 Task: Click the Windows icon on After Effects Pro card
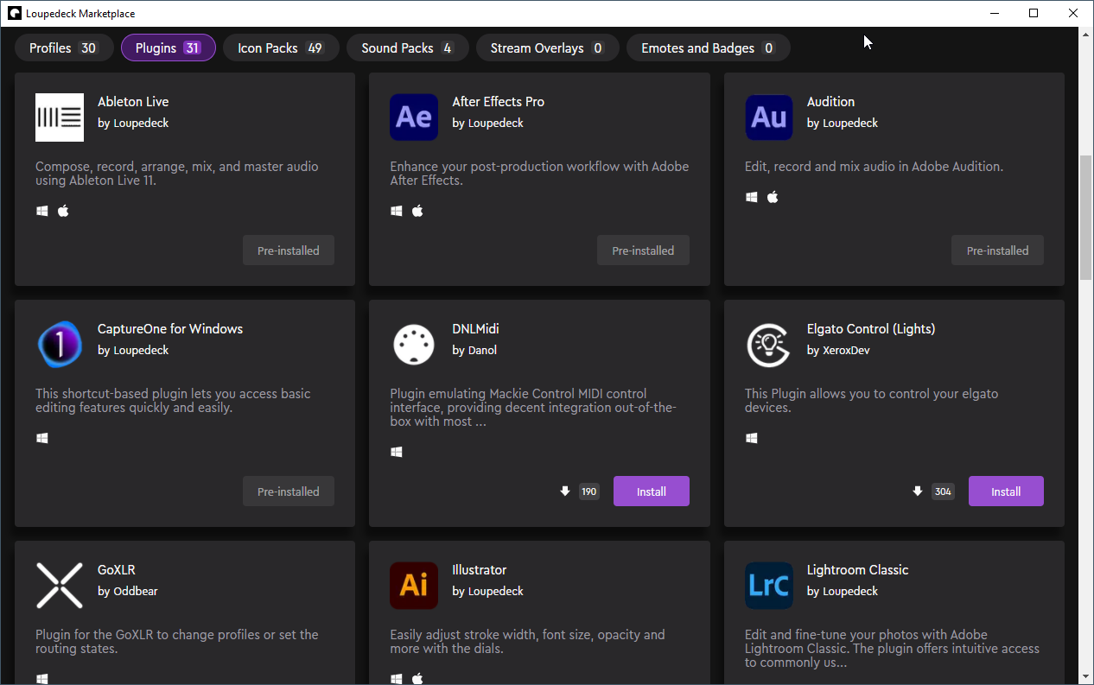(x=397, y=211)
